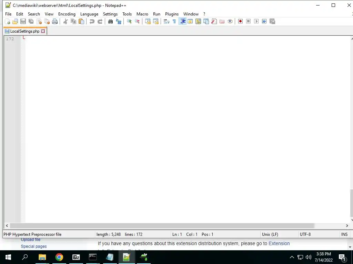Click the UTF-8 encoding status entry
Image resolution: width=353 pixels, height=264 pixels.
click(305, 234)
